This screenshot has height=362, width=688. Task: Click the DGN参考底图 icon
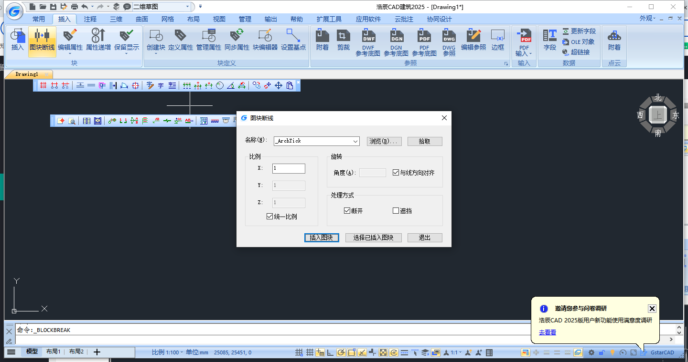396,42
